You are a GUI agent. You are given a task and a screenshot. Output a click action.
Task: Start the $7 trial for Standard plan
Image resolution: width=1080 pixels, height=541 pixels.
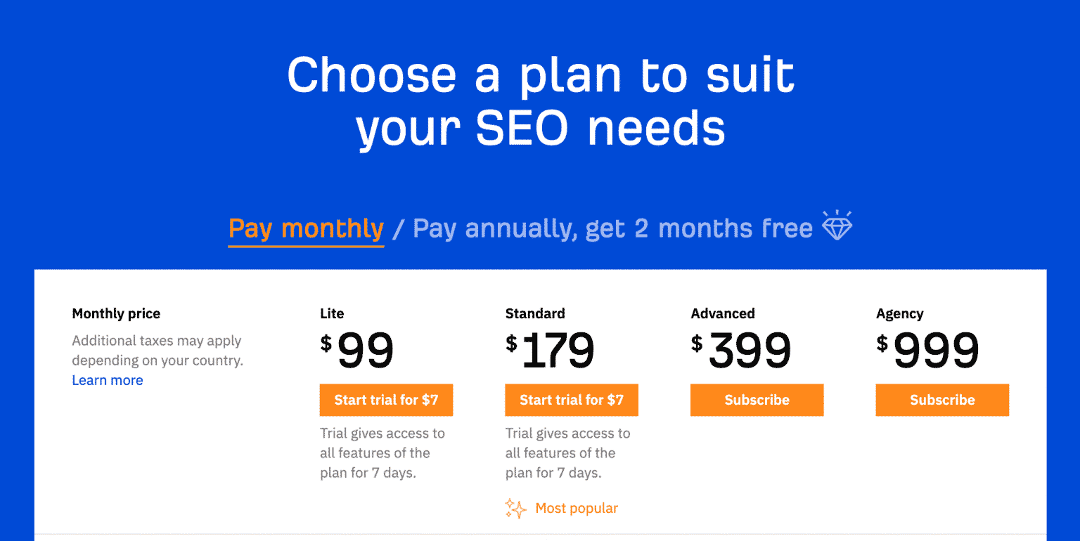(x=572, y=400)
